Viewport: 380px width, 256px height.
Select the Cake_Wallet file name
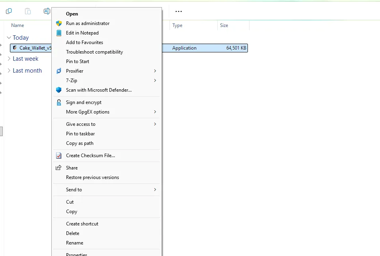[x=35, y=48]
